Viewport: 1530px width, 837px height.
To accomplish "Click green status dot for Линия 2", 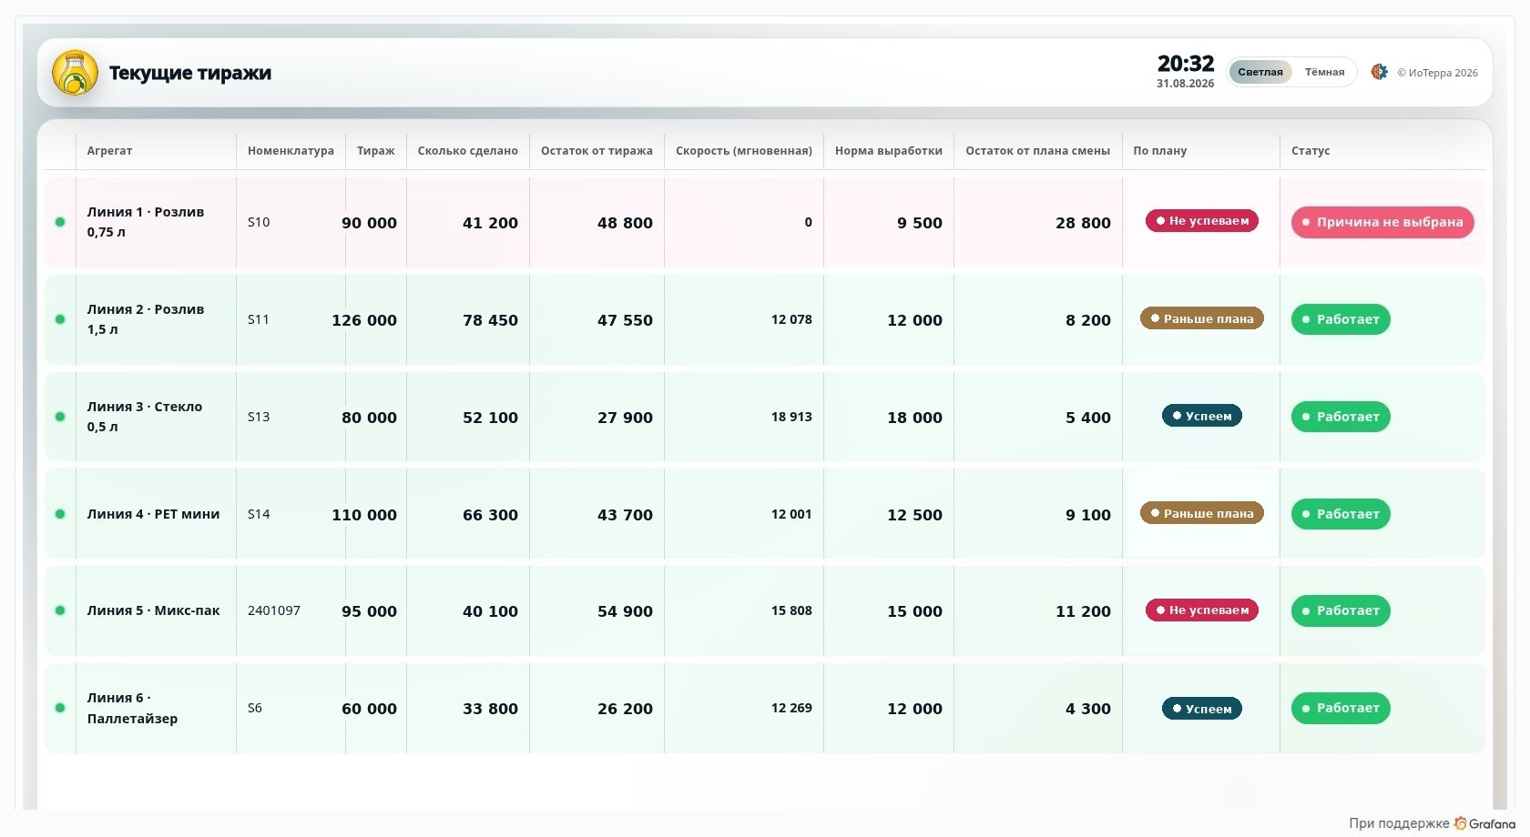I will tap(60, 319).
